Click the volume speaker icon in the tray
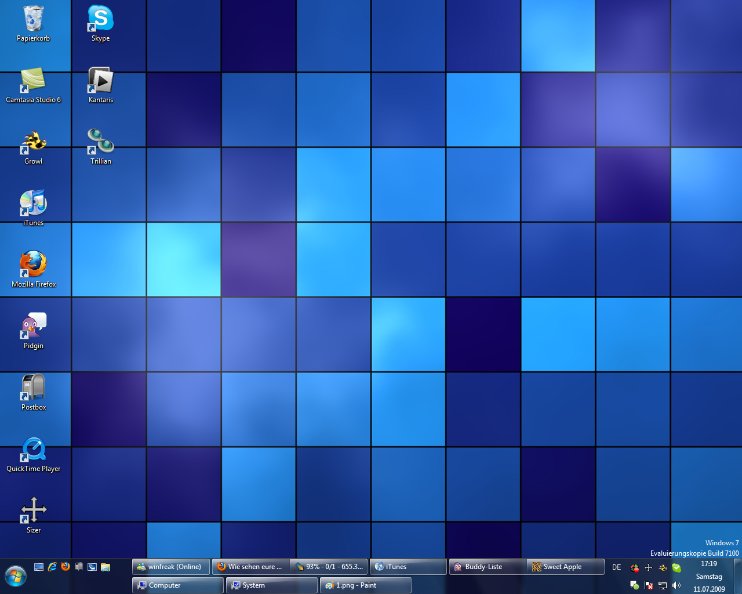The image size is (742, 594). coord(676,585)
